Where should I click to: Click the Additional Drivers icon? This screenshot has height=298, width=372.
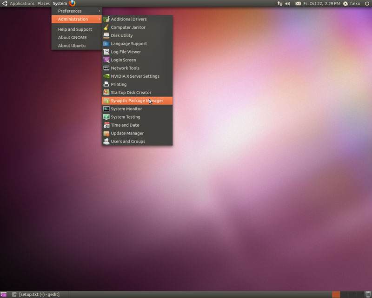106,19
